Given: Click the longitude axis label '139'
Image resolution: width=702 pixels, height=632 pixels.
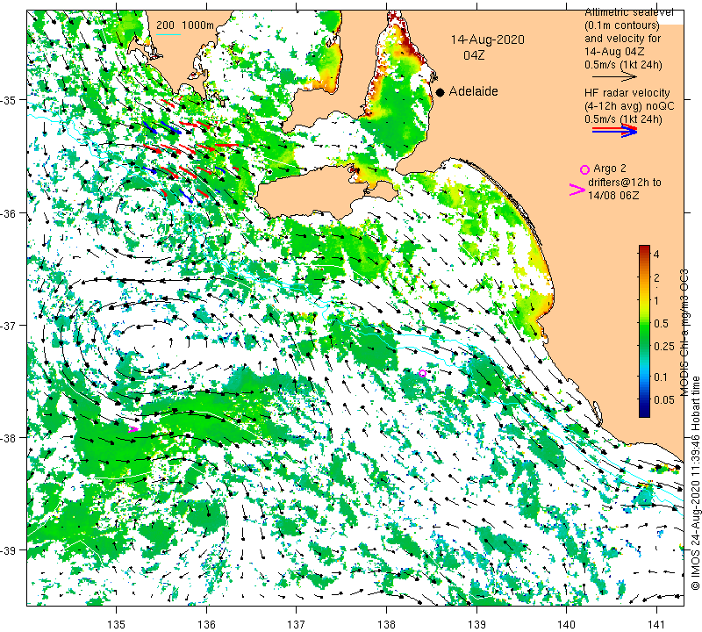Looking at the screenshot, I should point(476,624).
